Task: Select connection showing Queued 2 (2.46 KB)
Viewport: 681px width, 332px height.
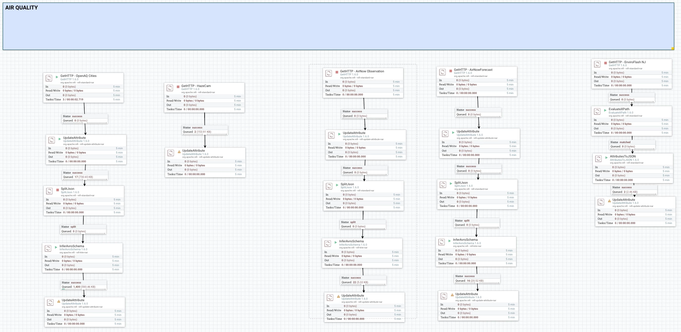Action: coord(634,190)
